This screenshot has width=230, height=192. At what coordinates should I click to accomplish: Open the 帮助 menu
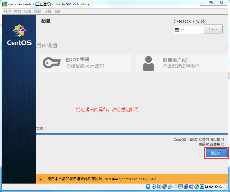click(x=58, y=12)
